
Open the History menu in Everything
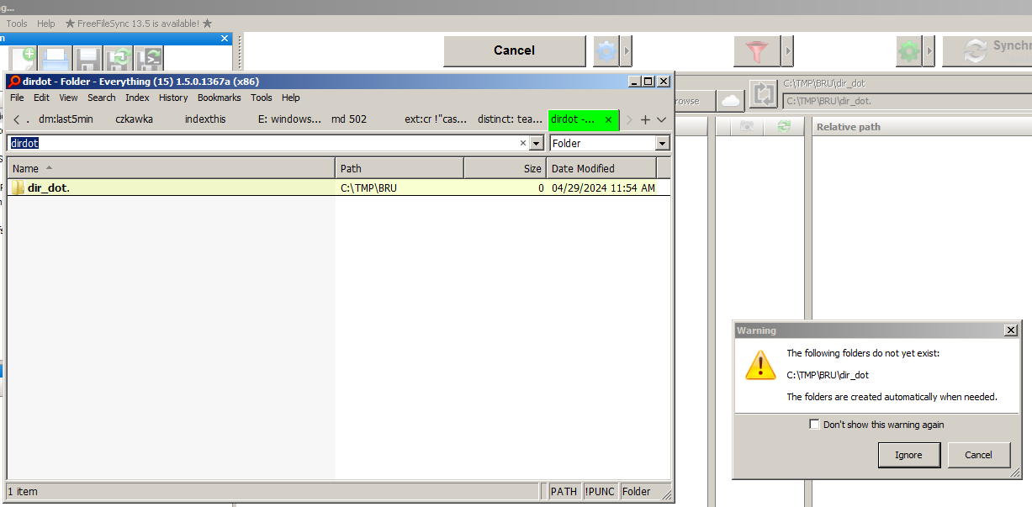tap(173, 98)
